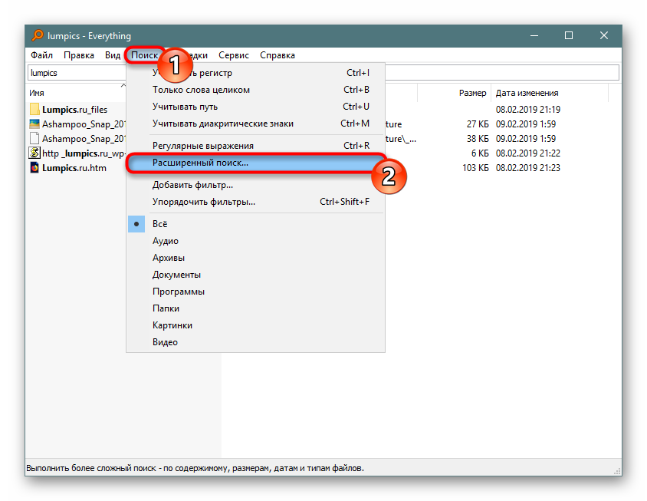Open the Правка menu
The image size is (647, 501).
(79, 55)
